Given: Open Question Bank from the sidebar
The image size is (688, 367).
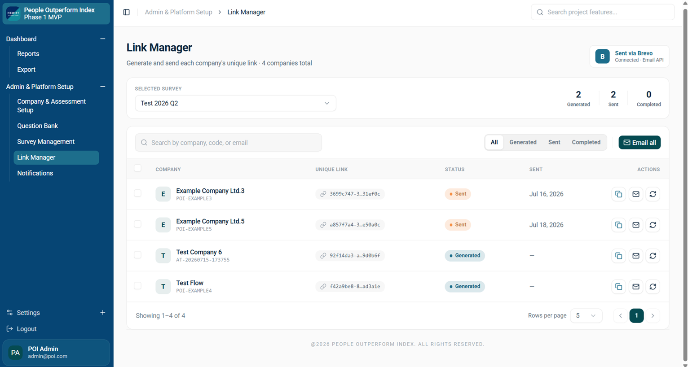Looking at the screenshot, I should (x=38, y=126).
